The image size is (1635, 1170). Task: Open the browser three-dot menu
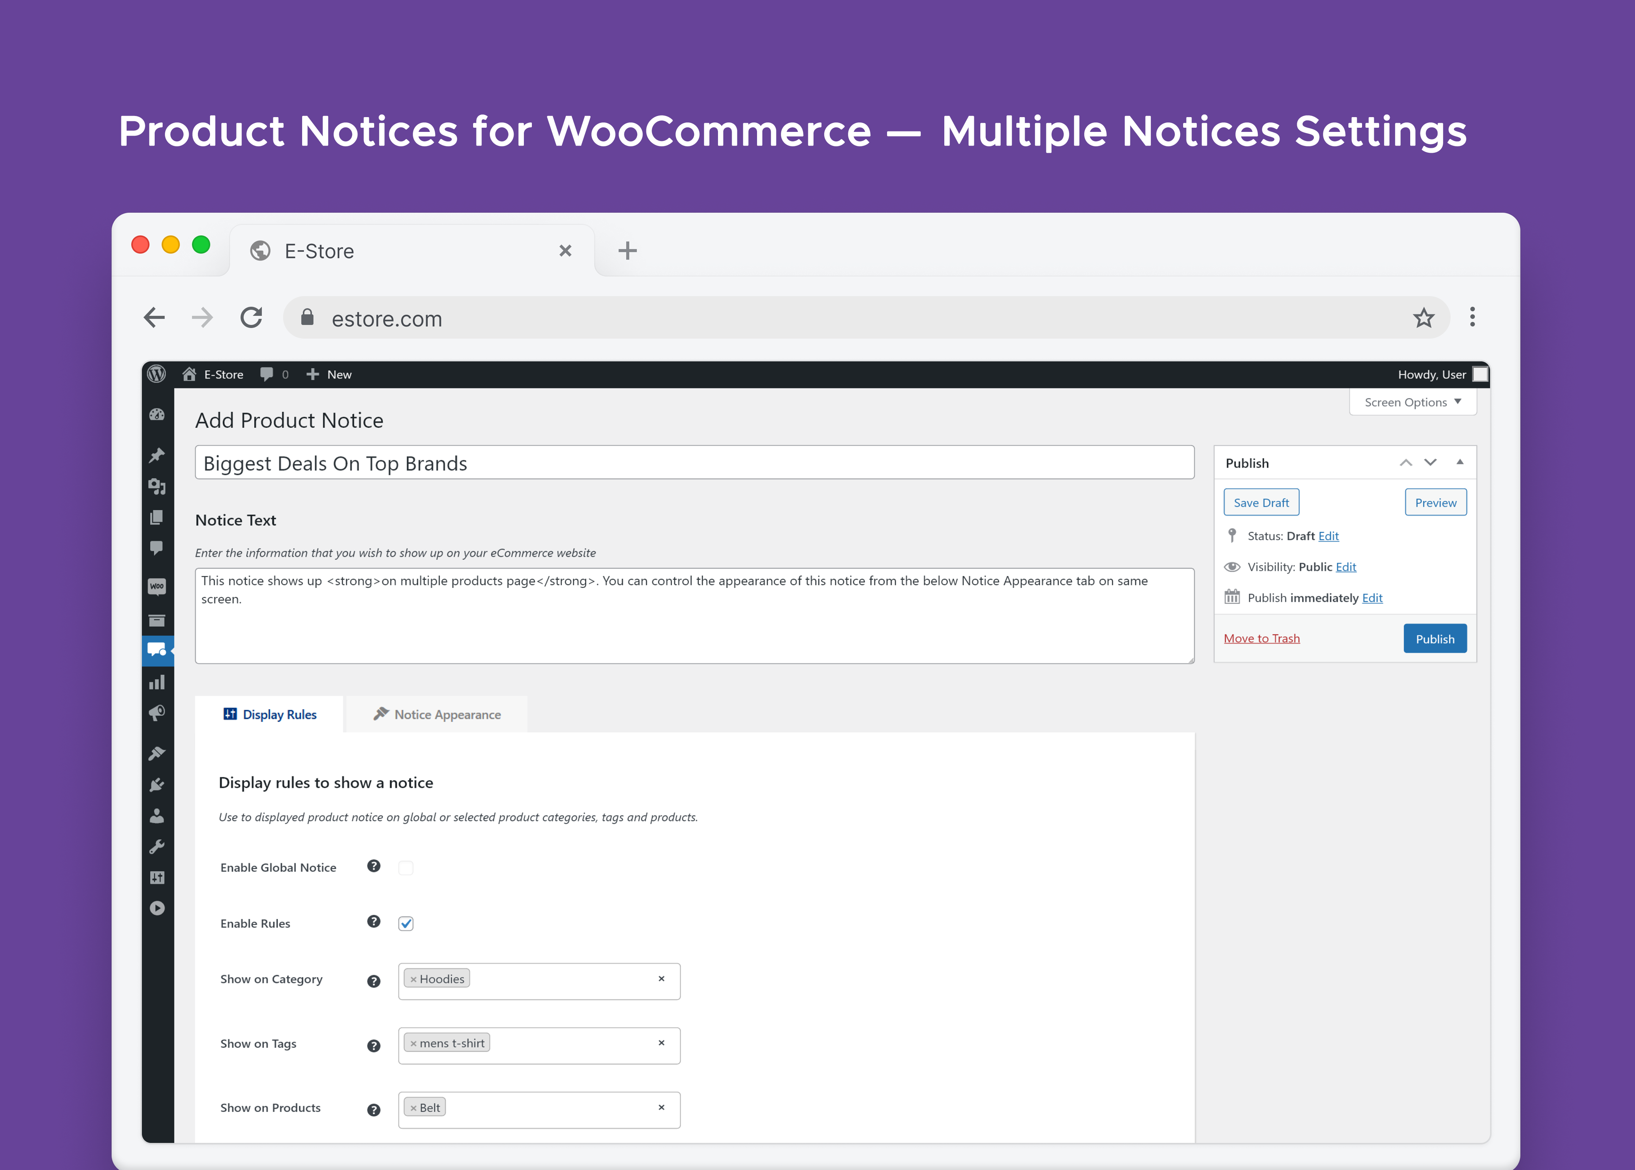1472,316
